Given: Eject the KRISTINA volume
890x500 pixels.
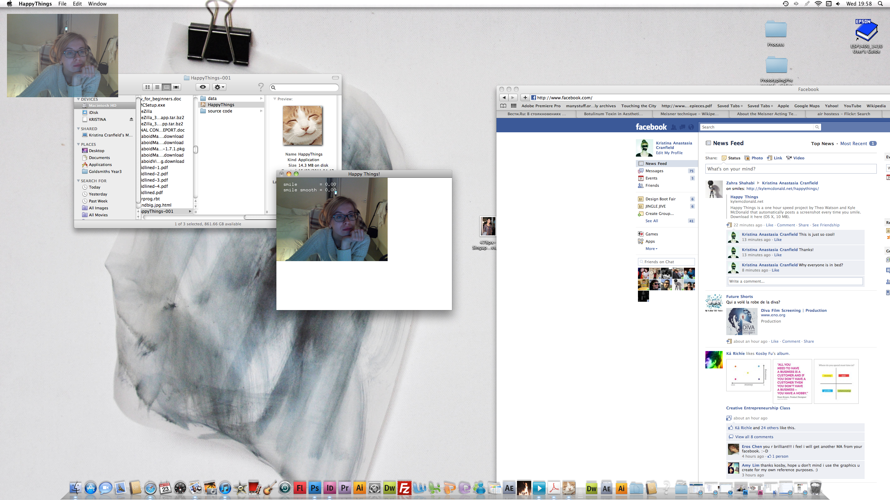Looking at the screenshot, I should pyautogui.click(x=131, y=119).
